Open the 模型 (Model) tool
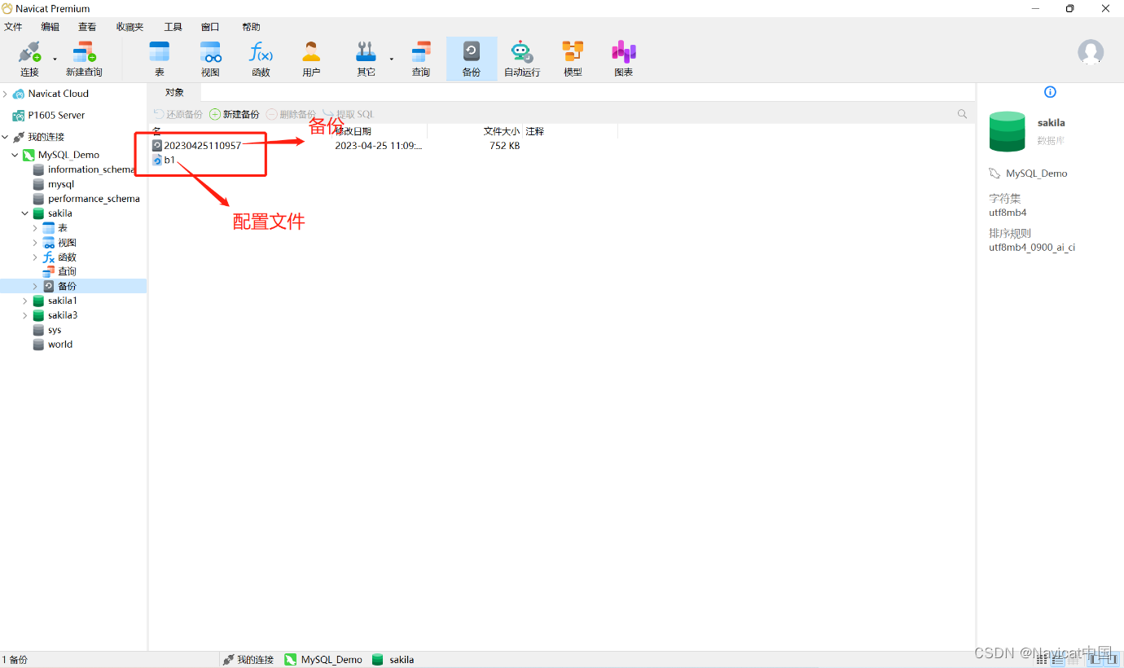 [x=573, y=59]
